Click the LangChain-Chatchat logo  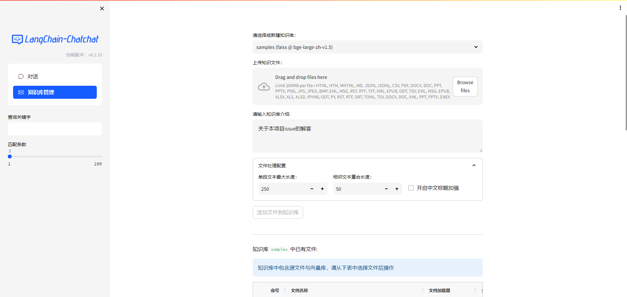(55, 39)
